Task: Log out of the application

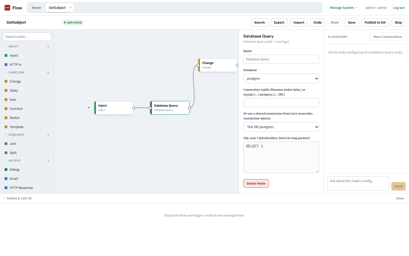Action: tap(399, 8)
